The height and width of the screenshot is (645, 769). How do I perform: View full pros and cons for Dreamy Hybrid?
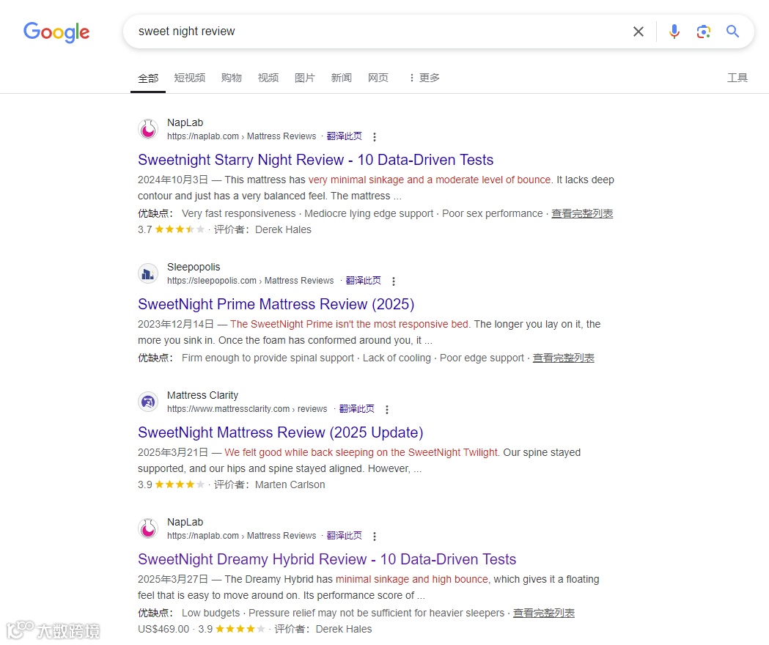(x=544, y=613)
